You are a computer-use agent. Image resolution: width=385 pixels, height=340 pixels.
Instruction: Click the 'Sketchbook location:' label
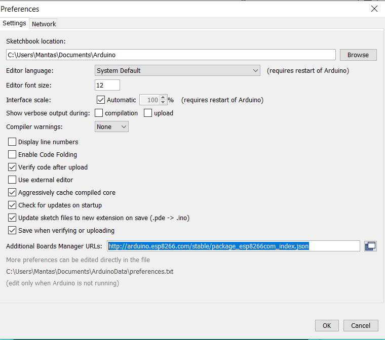coord(36,41)
